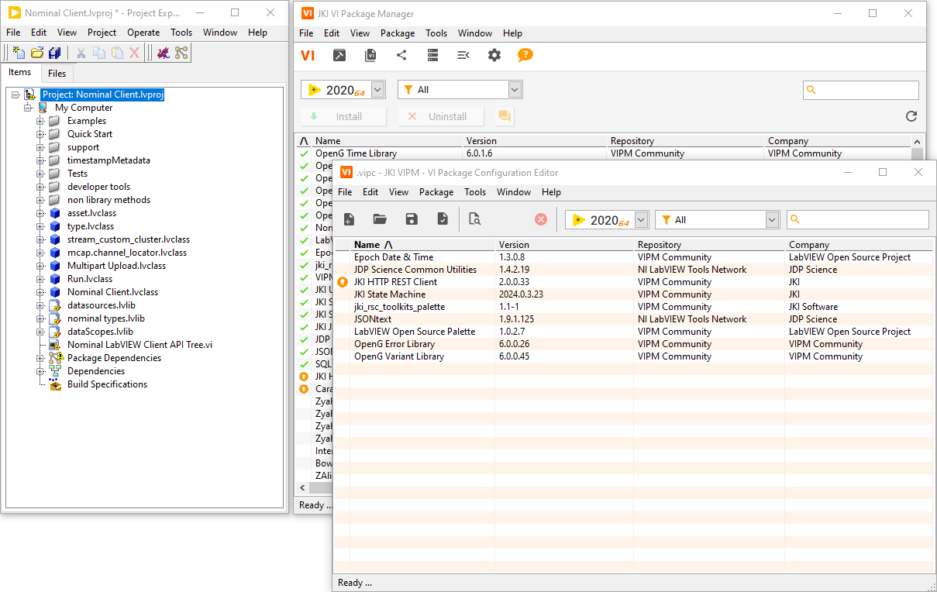Collapse the My Computer tree node
The image size is (937, 592).
click(x=28, y=108)
